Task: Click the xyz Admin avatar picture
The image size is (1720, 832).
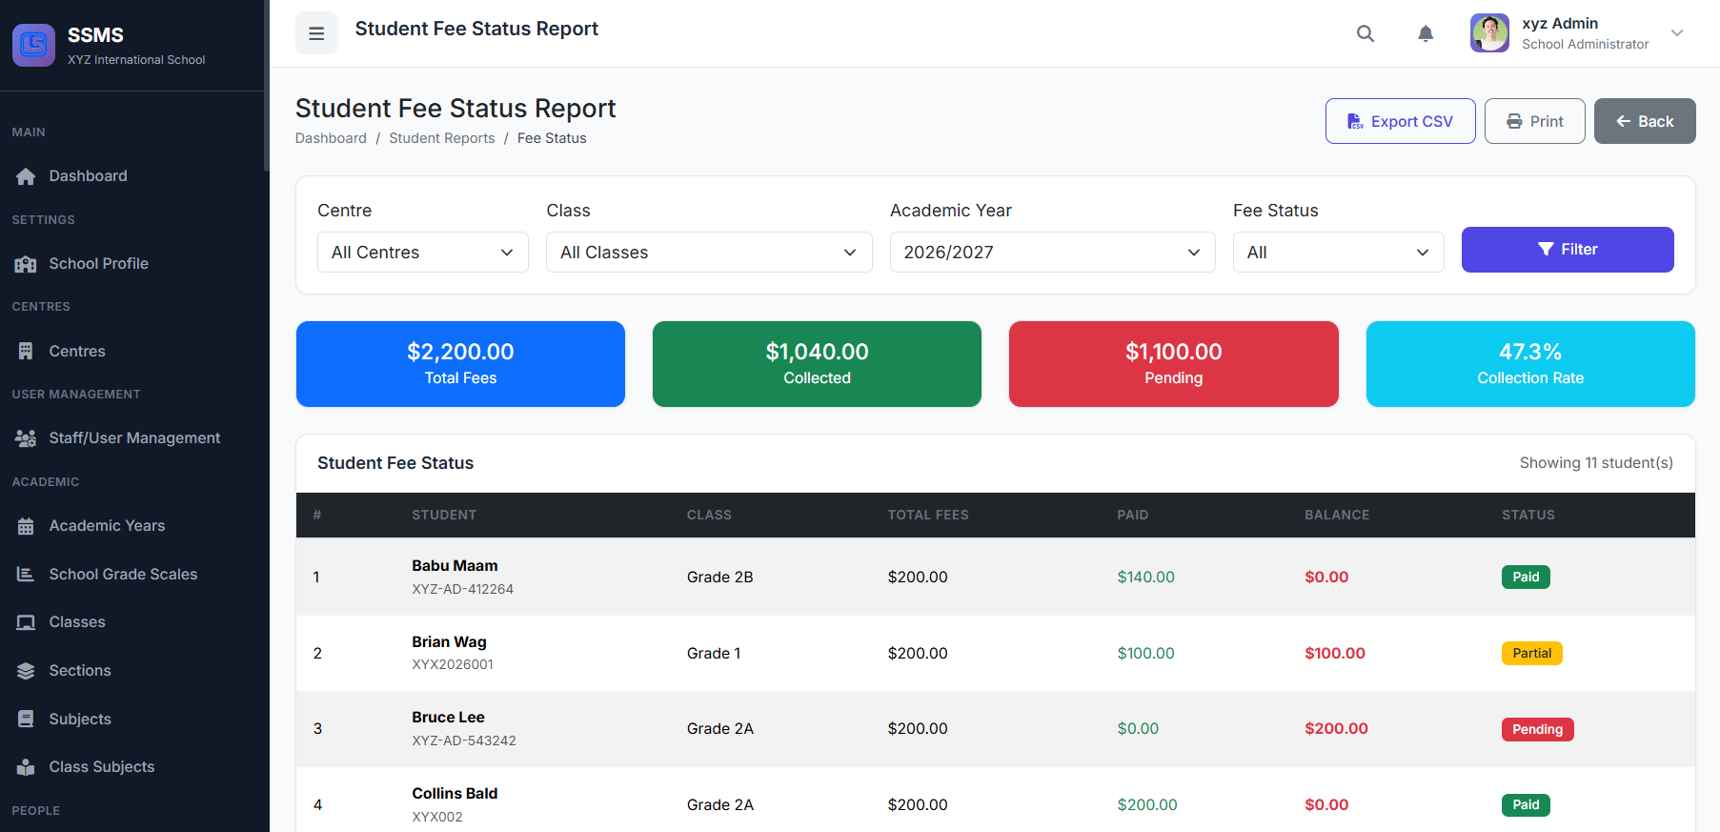Action: pos(1488,33)
